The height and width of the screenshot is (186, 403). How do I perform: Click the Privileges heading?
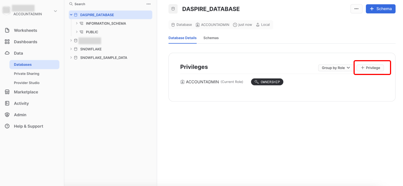194,67
